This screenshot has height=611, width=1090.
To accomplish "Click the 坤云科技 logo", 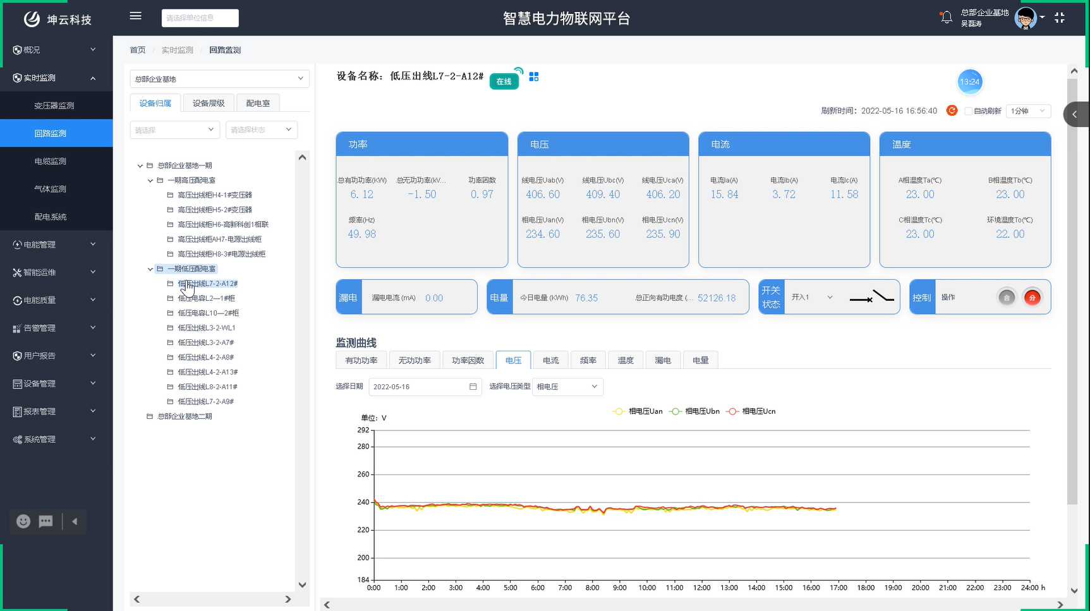I will pos(58,20).
